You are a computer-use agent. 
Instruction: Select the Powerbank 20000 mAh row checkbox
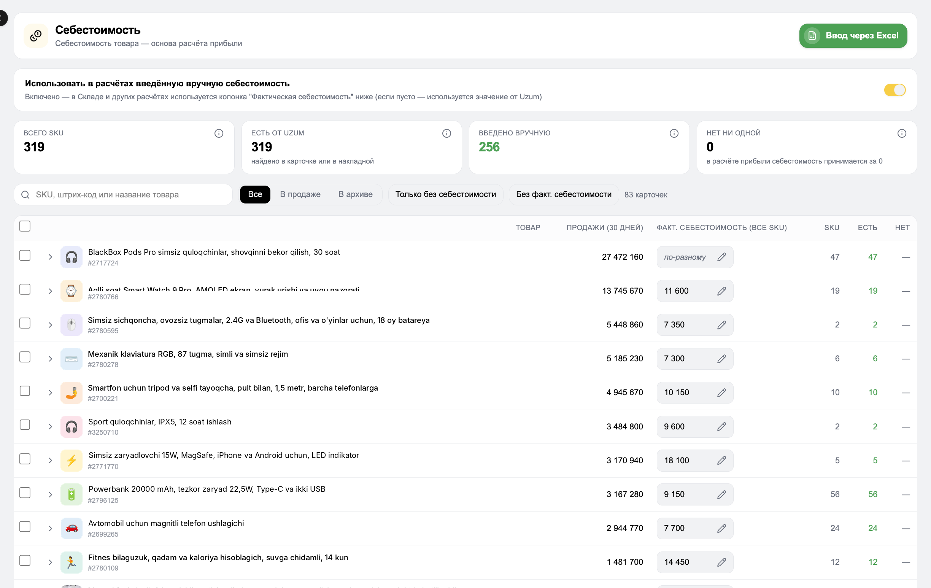(x=25, y=493)
